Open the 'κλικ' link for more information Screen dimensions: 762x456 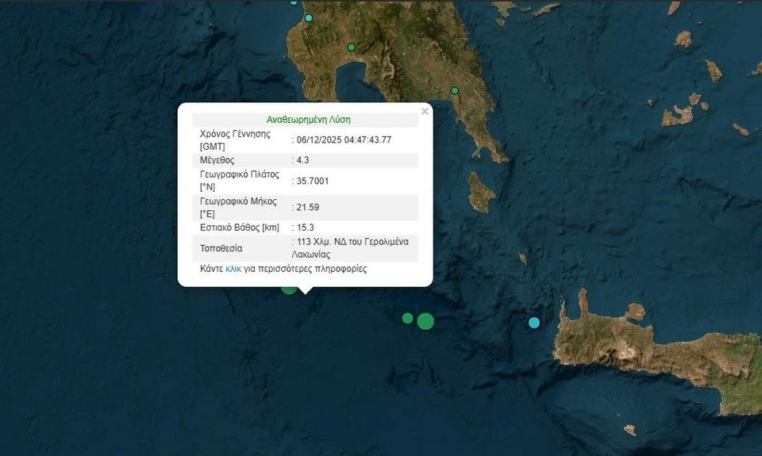coord(233,269)
